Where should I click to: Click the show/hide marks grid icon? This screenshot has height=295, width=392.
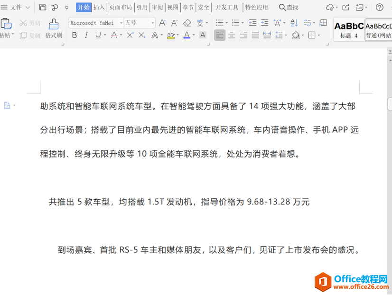click(323, 23)
